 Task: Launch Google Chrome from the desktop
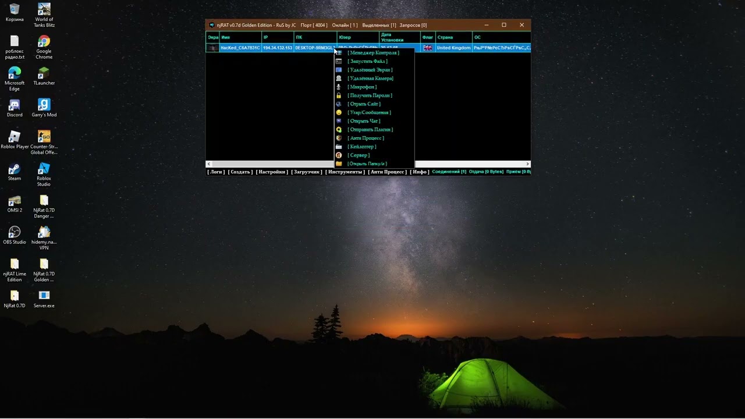pos(44,47)
